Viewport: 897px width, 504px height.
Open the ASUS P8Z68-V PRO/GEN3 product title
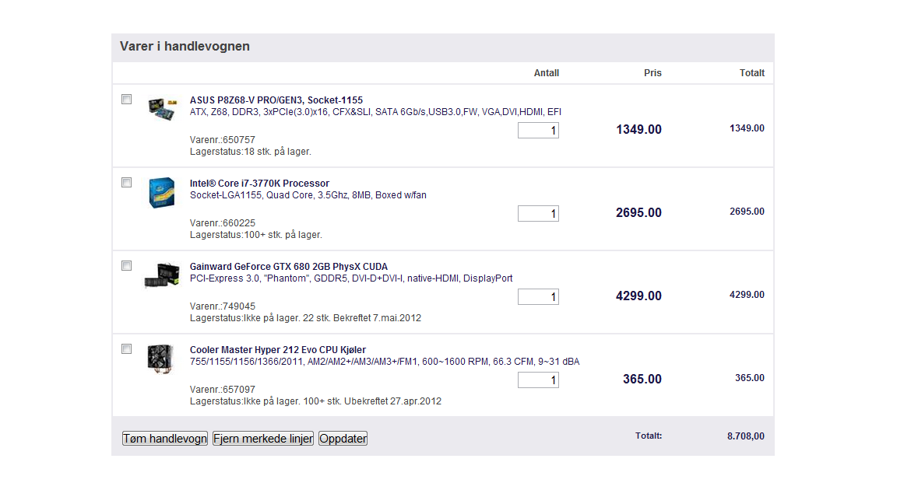pos(276,100)
